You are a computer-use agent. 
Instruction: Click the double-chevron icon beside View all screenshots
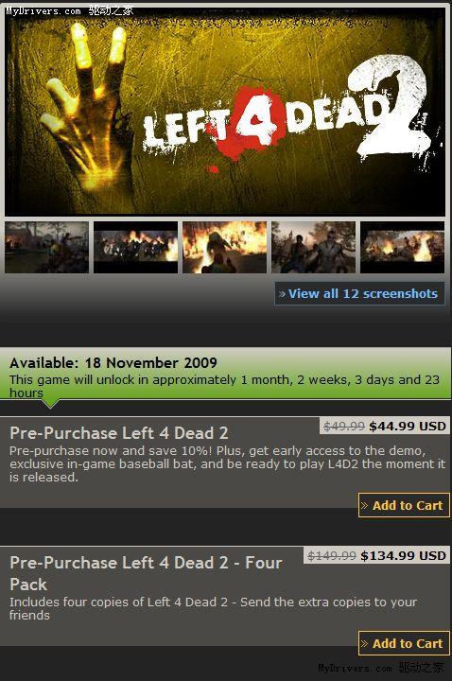(x=282, y=294)
